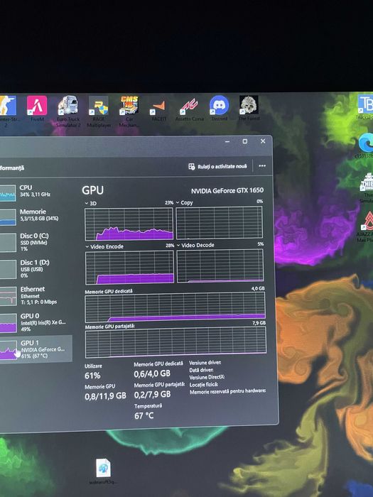Select GPU 0 Intel Iris Xe entry

click(x=36, y=322)
